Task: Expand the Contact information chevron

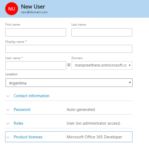Action: coord(8,96)
